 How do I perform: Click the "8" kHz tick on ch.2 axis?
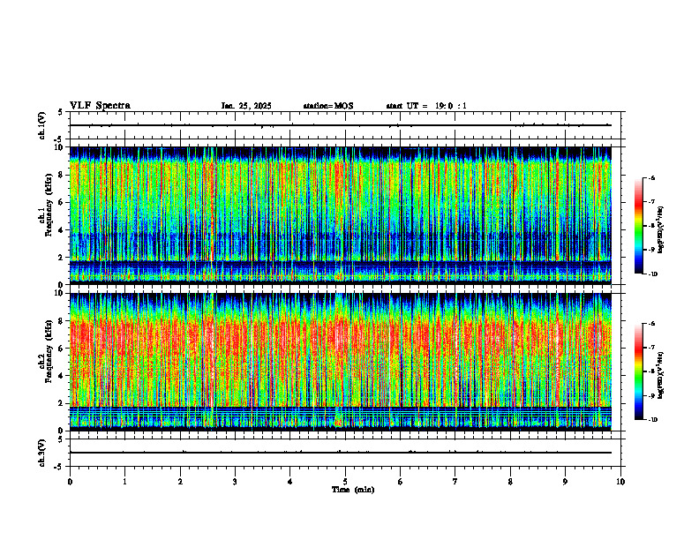click(x=62, y=321)
